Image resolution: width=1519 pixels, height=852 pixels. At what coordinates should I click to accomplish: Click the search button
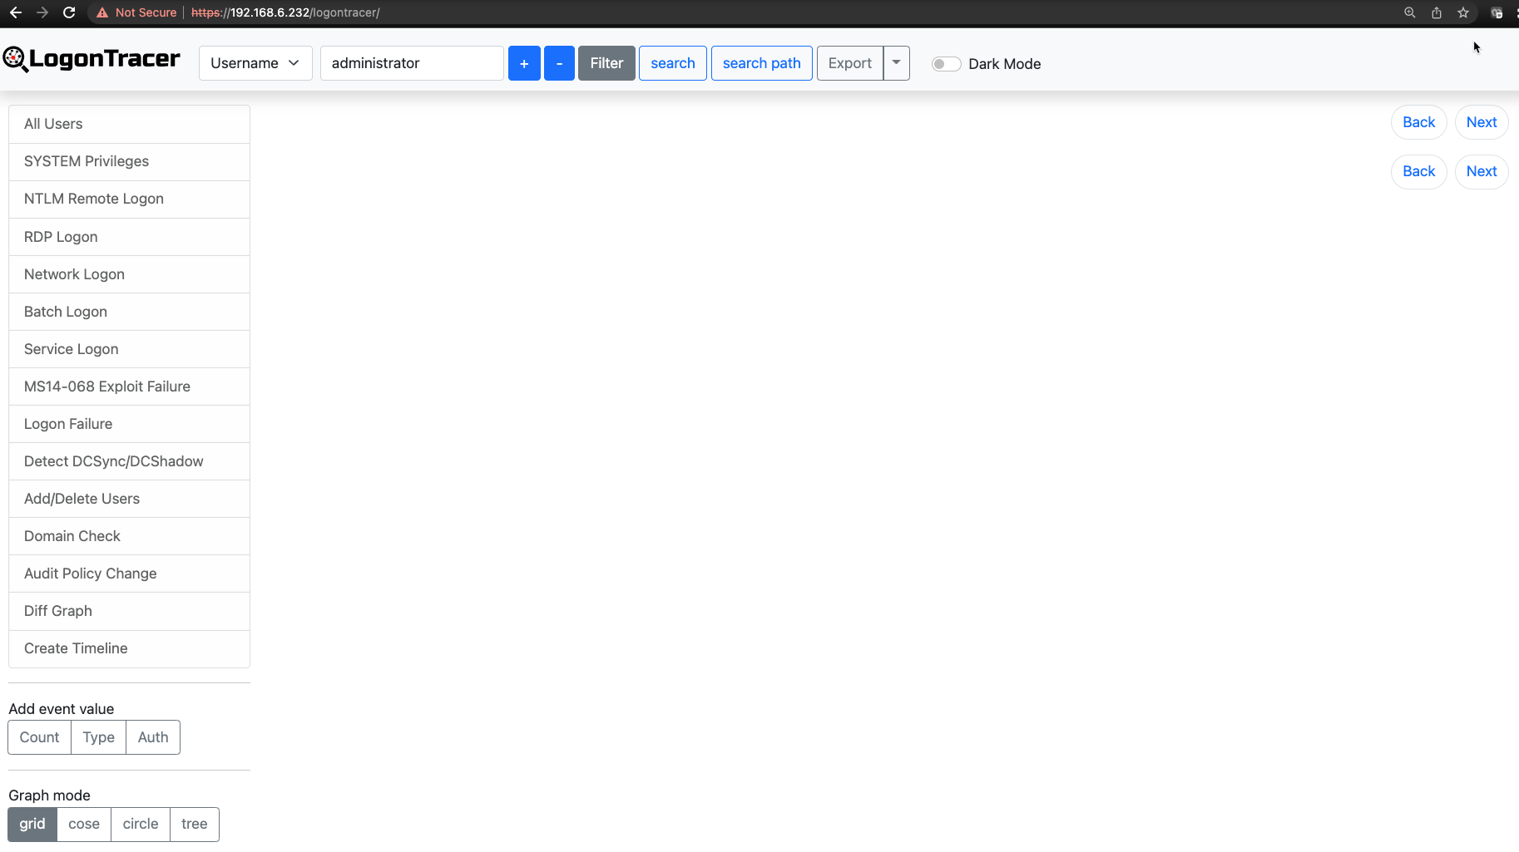[673, 63]
